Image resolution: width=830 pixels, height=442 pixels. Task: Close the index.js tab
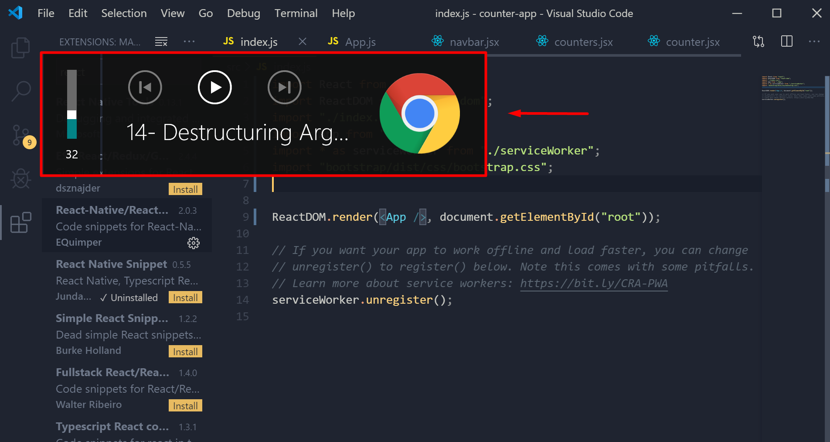303,41
